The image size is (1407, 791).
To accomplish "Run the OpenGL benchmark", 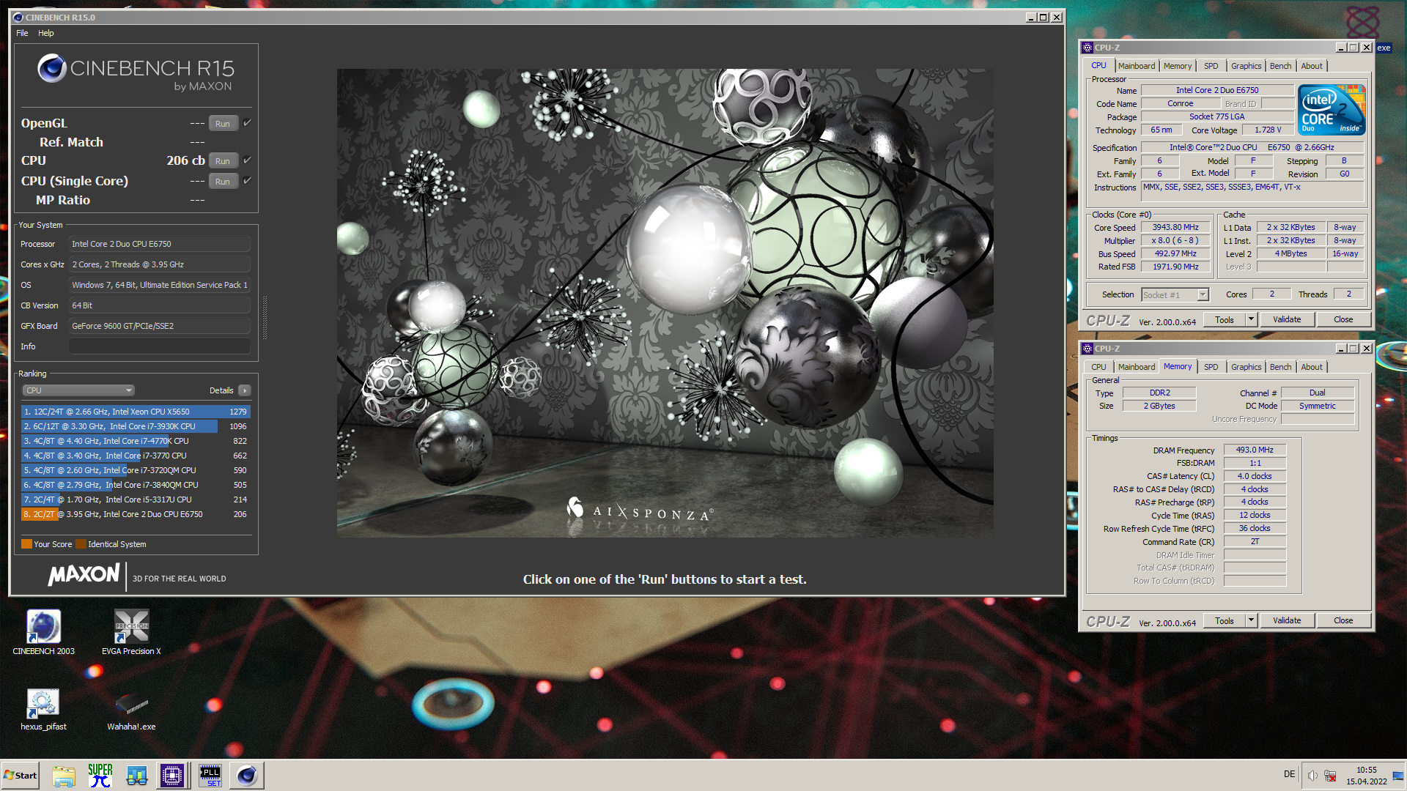I will tap(223, 123).
